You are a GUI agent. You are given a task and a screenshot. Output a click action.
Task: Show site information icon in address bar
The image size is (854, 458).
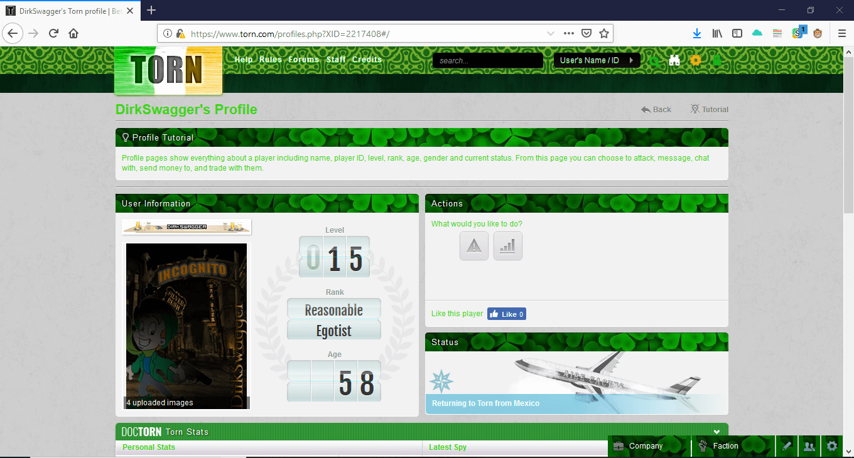168,33
